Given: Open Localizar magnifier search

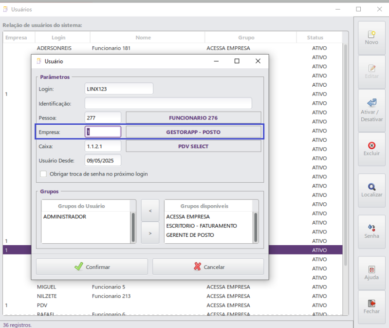Looking at the screenshot, I should coord(371,190).
